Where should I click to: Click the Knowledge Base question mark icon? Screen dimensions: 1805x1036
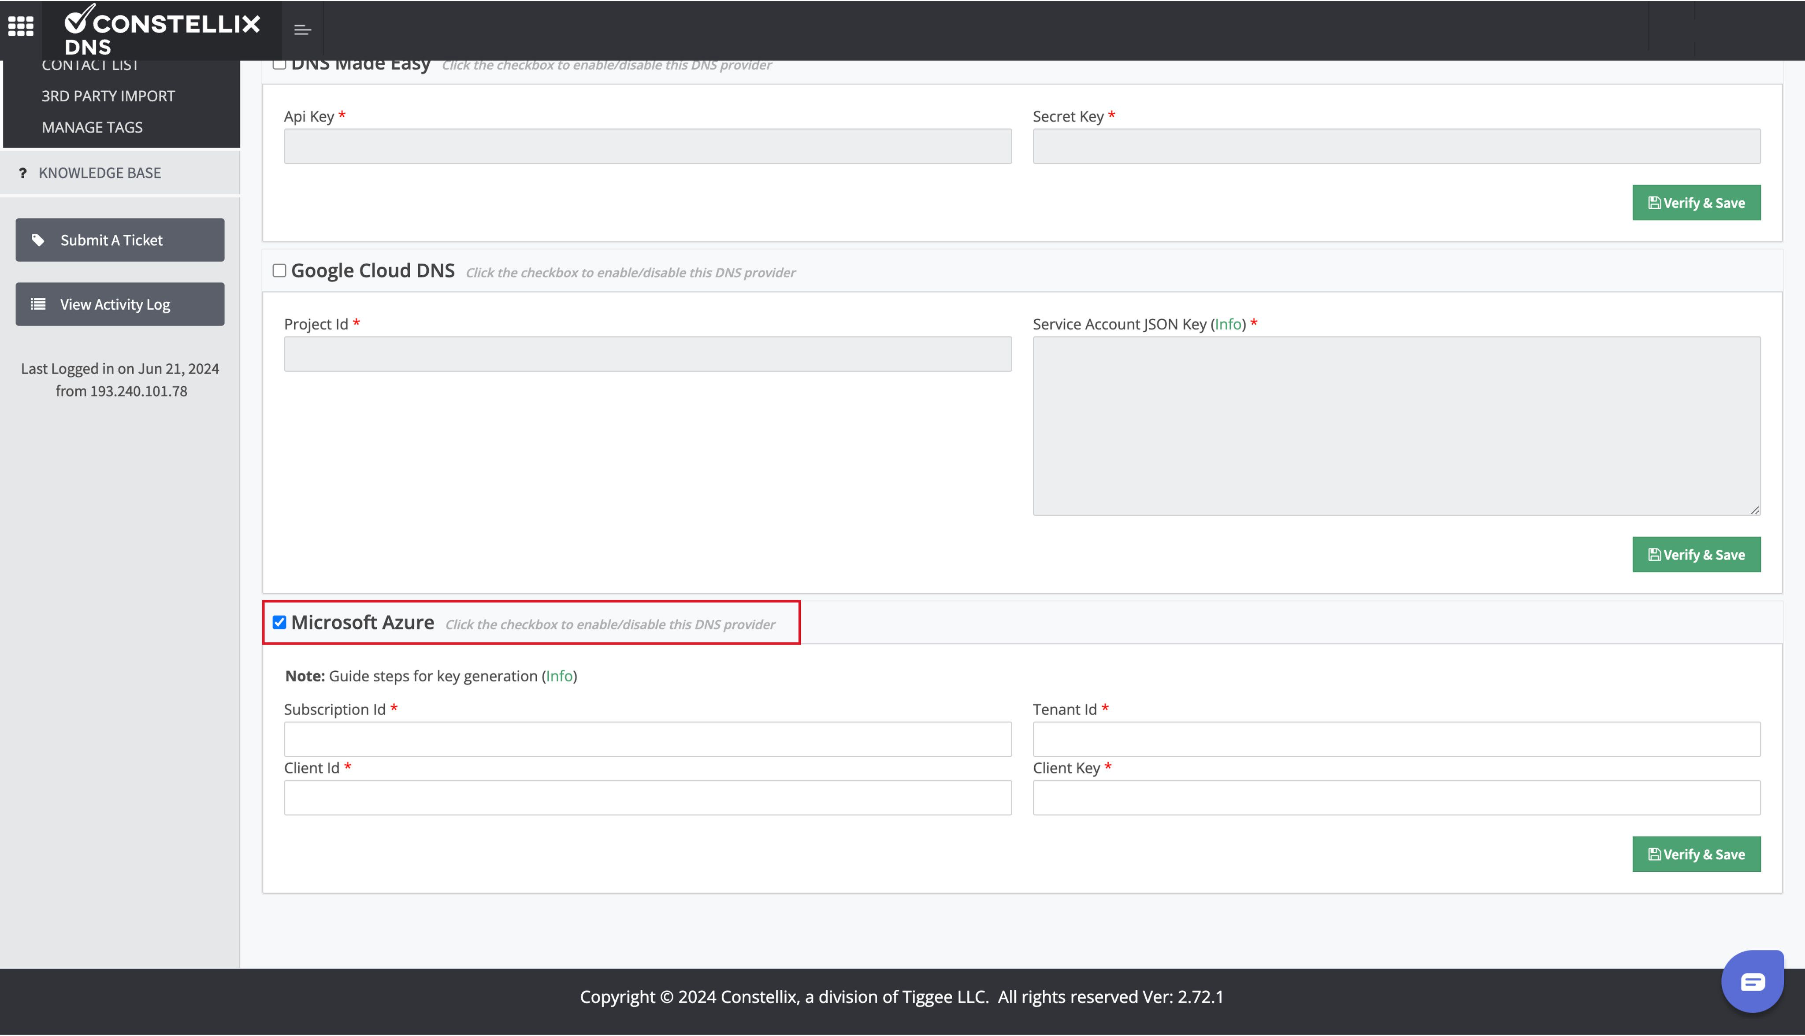click(x=23, y=173)
